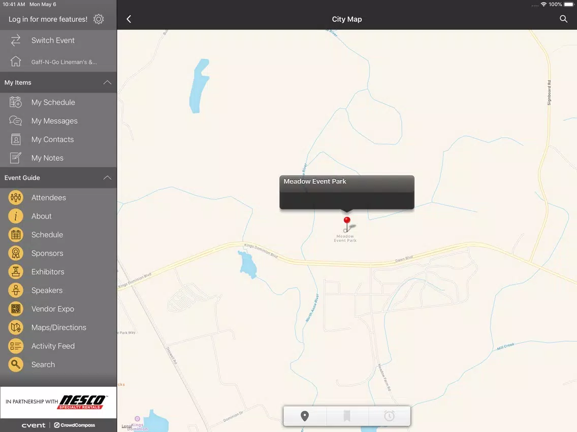This screenshot has width=577, height=432.
Task: Select the My Schedule label
Action: [53, 102]
